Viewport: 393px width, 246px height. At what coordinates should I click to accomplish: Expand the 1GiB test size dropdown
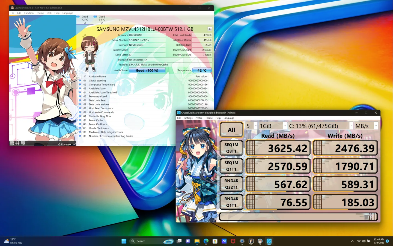pyautogui.click(x=272, y=126)
